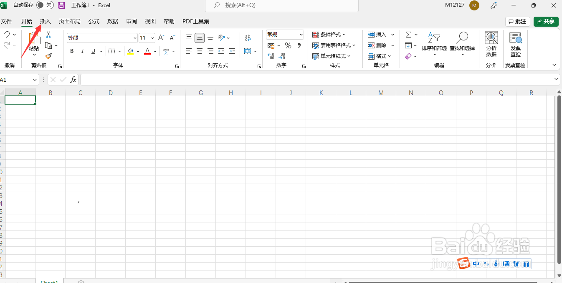Open the 文件 menu
Image resolution: width=562 pixels, height=283 pixels.
(6, 21)
